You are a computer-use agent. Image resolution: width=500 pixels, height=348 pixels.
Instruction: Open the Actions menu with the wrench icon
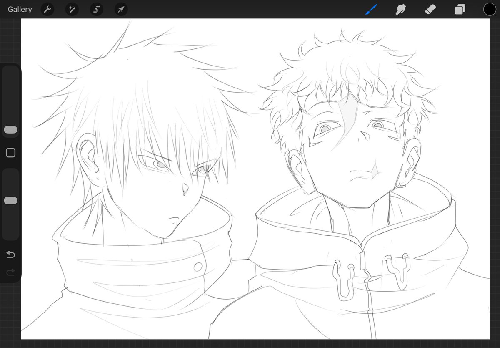(47, 9)
